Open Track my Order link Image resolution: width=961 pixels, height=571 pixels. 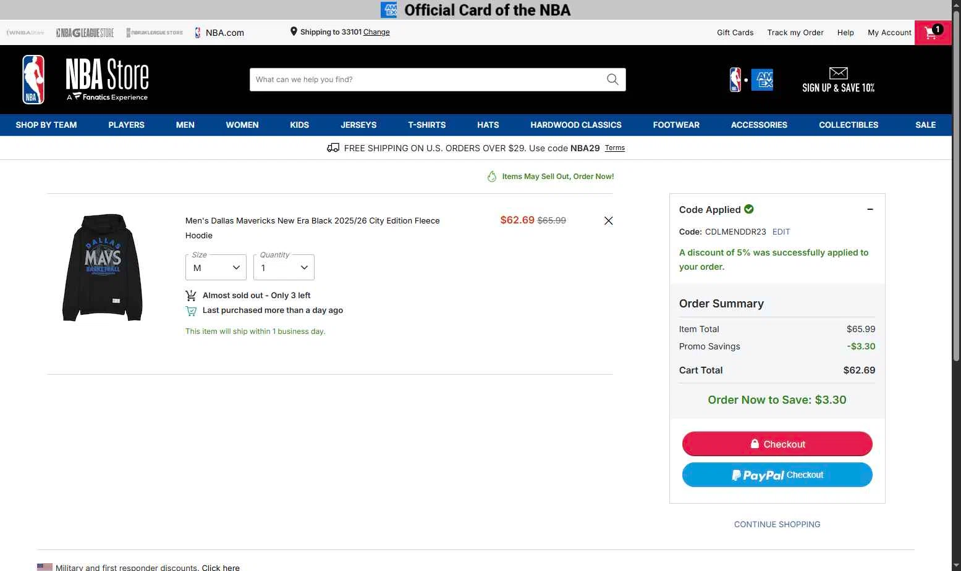click(795, 33)
